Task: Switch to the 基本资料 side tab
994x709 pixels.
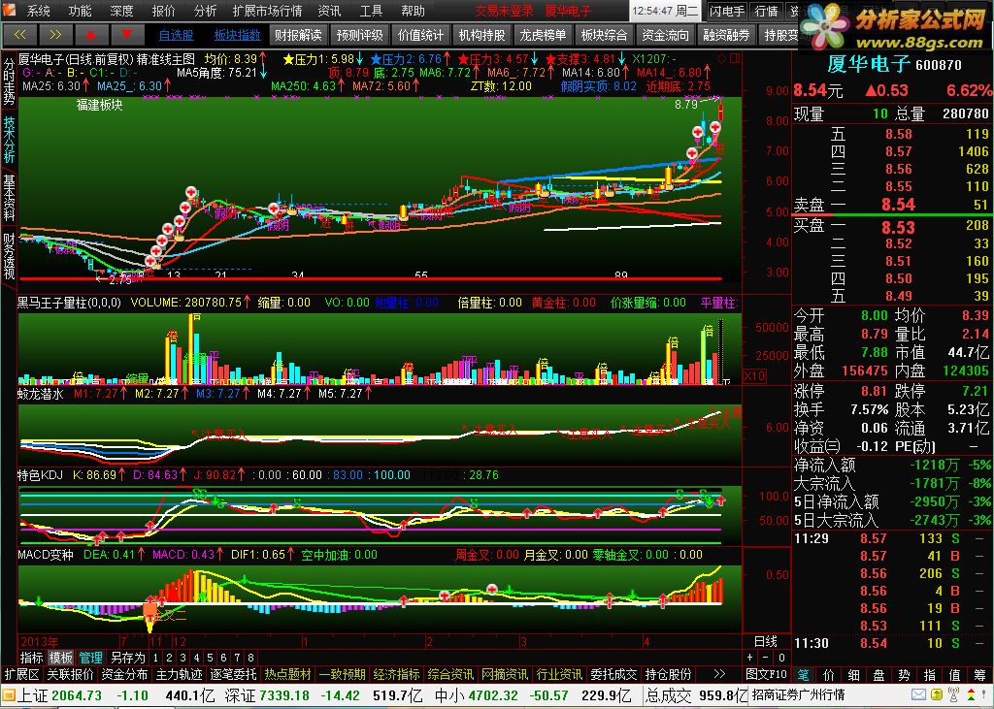Action: coord(9,197)
